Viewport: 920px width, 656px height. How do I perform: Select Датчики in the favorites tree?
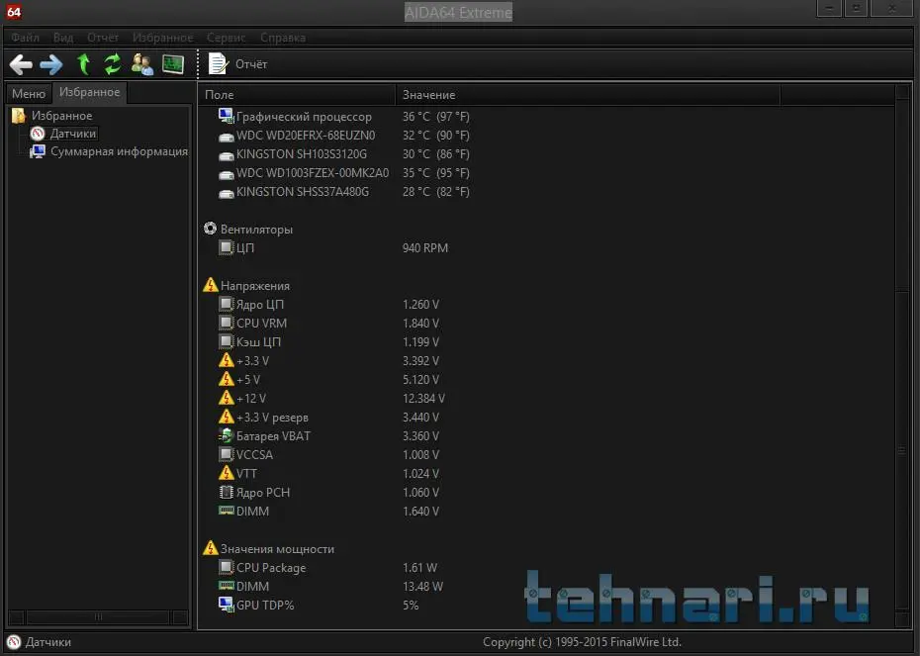click(x=73, y=134)
